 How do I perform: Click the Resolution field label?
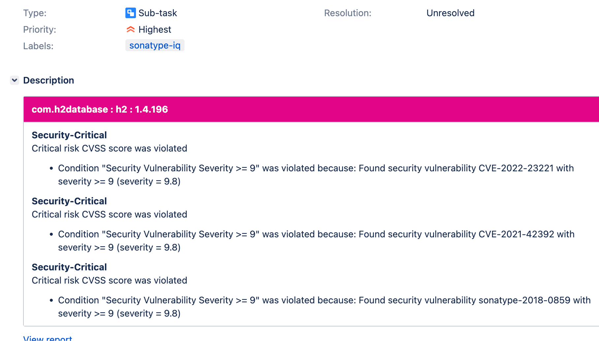pos(348,13)
